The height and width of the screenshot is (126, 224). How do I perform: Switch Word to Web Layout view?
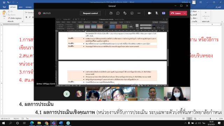coord(195,119)
